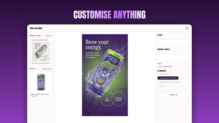Click the icon inside Apply button
This screenshot has height=123, width=219.
coord(176,95)
